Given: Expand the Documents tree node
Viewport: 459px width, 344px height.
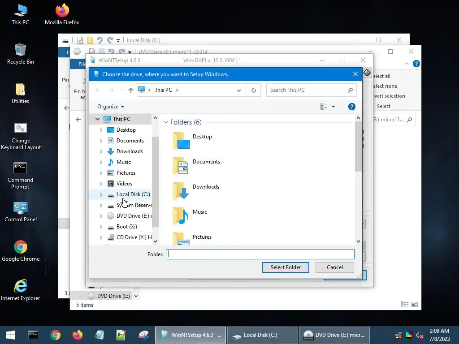Looking at the screenshot, I should tap(101, 141).
